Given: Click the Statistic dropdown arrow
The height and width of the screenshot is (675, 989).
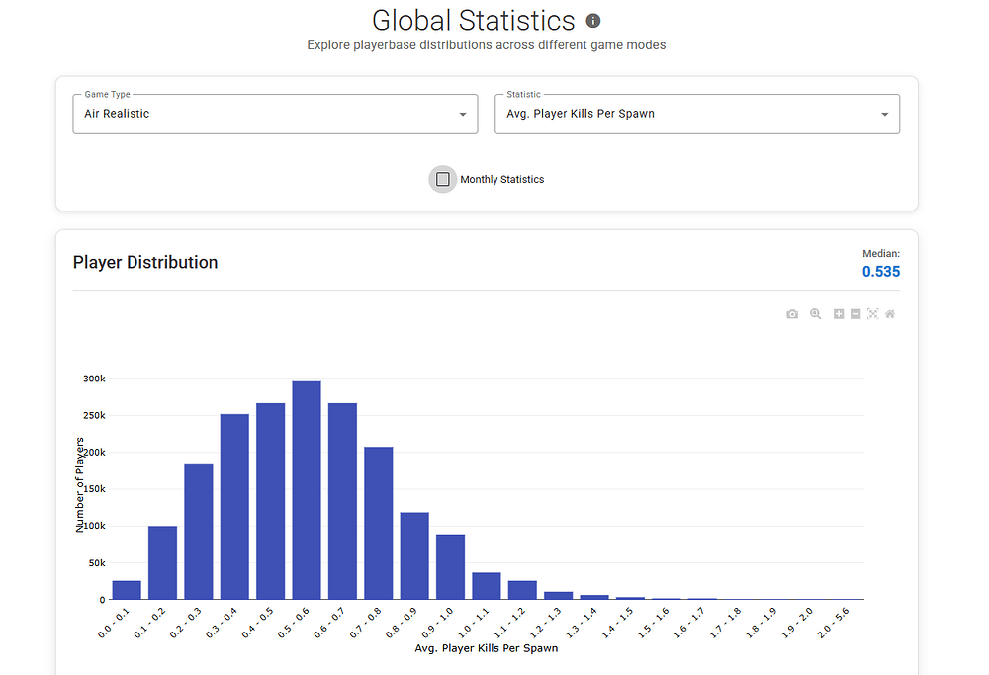Looking at the screenshot, I should coord(884,115).
